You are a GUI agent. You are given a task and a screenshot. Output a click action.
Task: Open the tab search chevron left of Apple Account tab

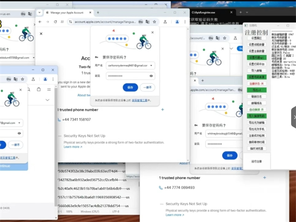(x=40, y=12)
